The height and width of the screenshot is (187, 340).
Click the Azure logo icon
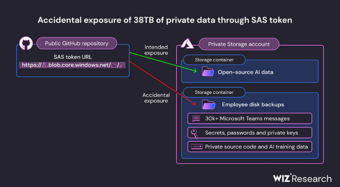[x=187, y=44]
